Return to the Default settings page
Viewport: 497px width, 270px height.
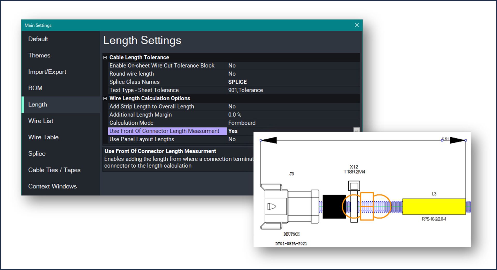38,39
